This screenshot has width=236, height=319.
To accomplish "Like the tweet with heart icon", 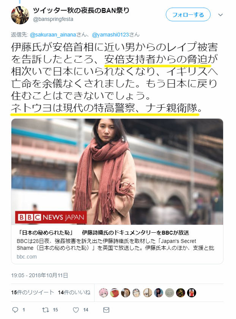I will coord(76,310).
